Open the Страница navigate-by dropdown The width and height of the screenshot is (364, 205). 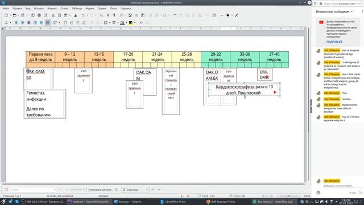[135, 190]
